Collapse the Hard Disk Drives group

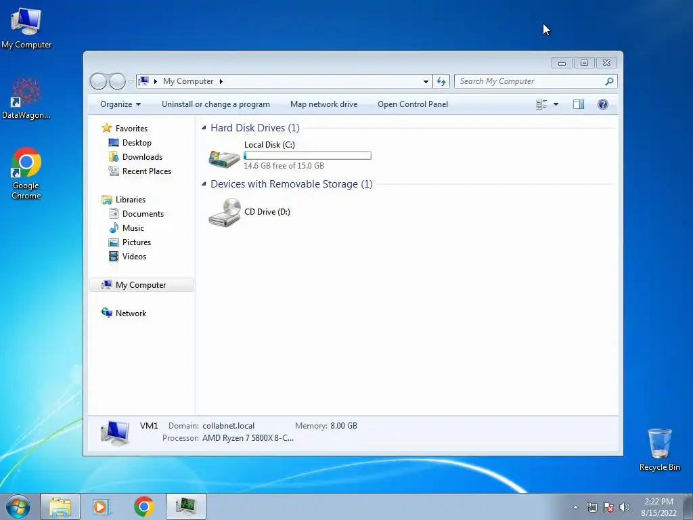[x=204, y=128]
